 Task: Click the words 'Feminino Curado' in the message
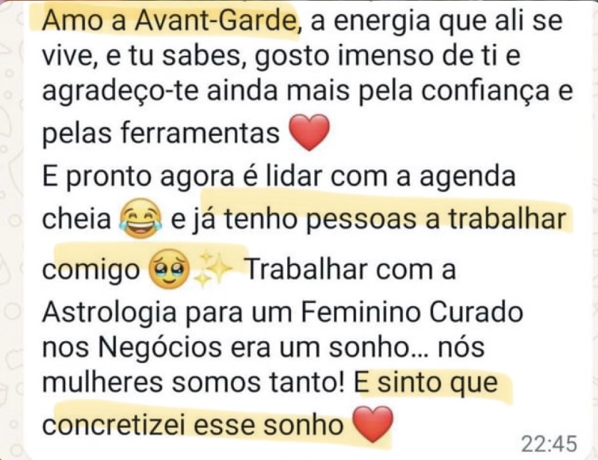(412, 313)
